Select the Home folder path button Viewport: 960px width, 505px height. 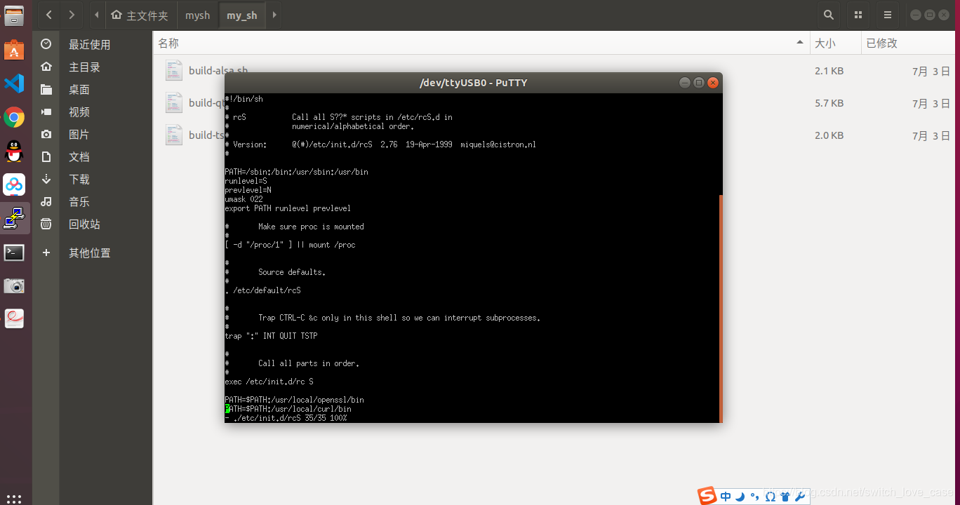point(140,15)
